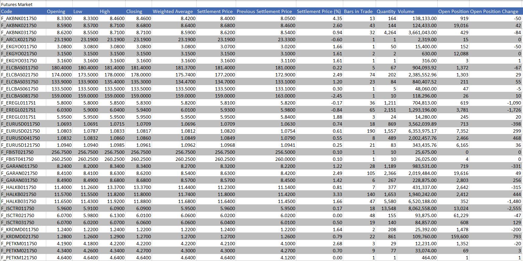Click the code cell F_ISCTR0117S0
523x261 pixels.
click(x=23, y=208)
